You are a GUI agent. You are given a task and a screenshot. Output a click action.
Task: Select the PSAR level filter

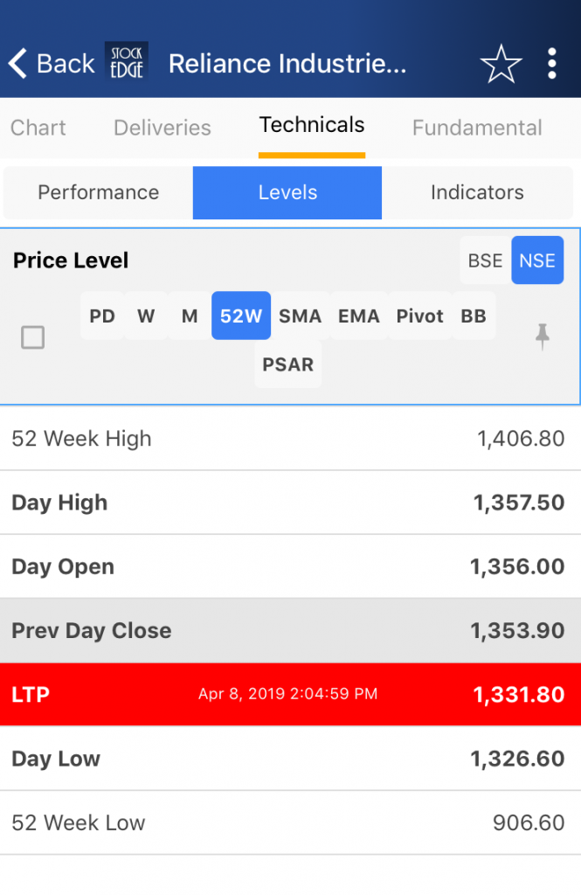[x=288, y=364]
